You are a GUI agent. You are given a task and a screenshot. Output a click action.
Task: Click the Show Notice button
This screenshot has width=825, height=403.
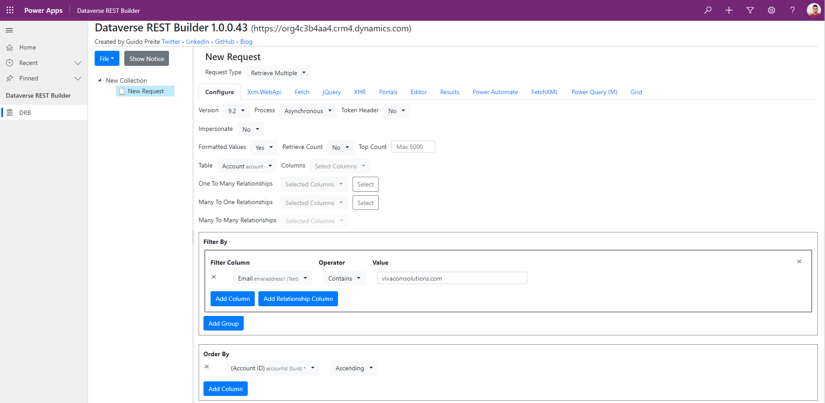[x=146, y=58]
